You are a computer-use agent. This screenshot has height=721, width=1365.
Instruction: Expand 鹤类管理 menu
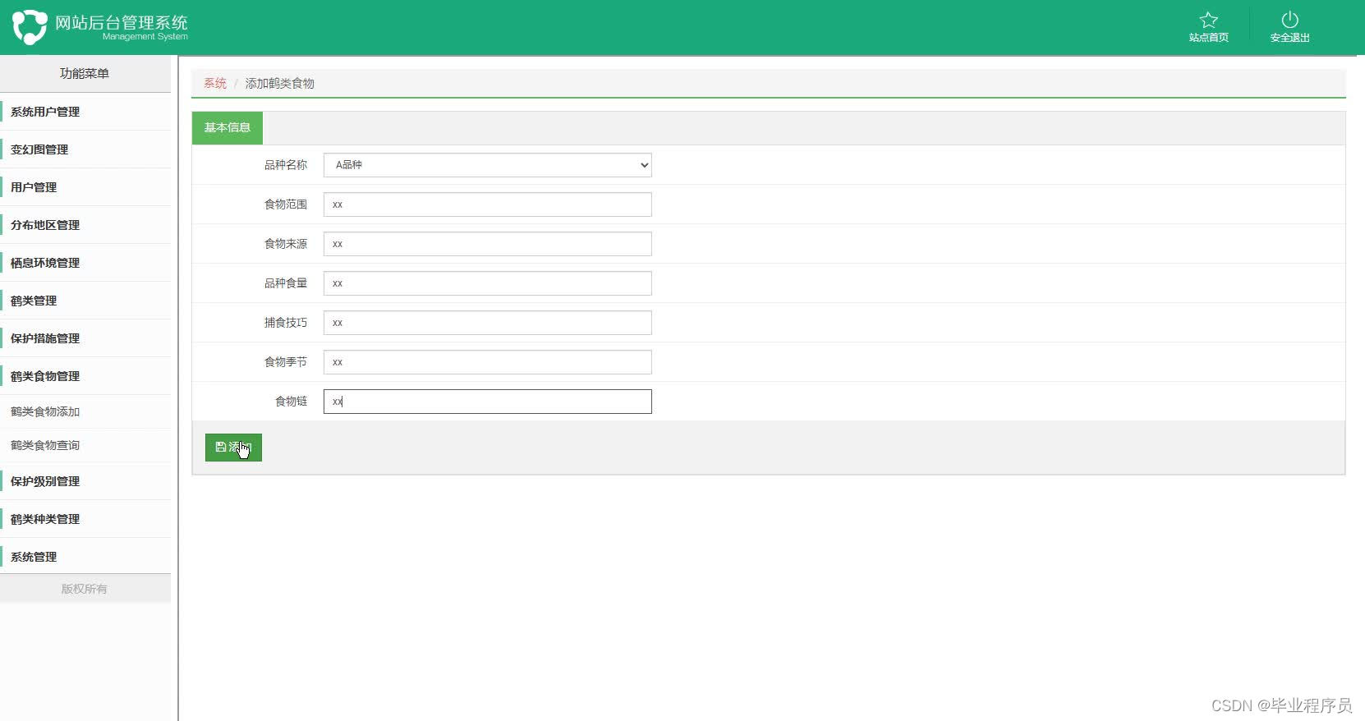pyautogui.click(x=85, y=301)
